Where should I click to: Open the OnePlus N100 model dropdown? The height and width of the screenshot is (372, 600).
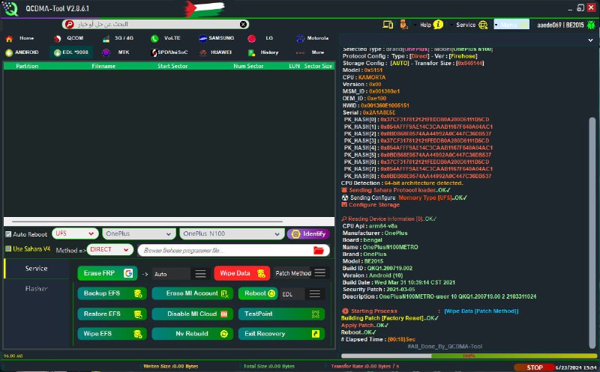[232, 234]
